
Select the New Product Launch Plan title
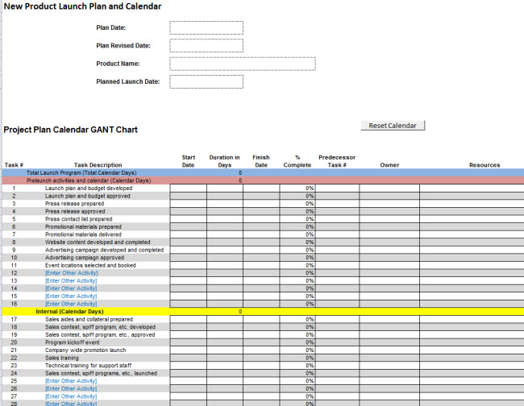tap(82, 6)
